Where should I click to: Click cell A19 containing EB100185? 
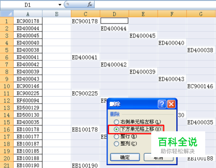(x=28, y=151)
